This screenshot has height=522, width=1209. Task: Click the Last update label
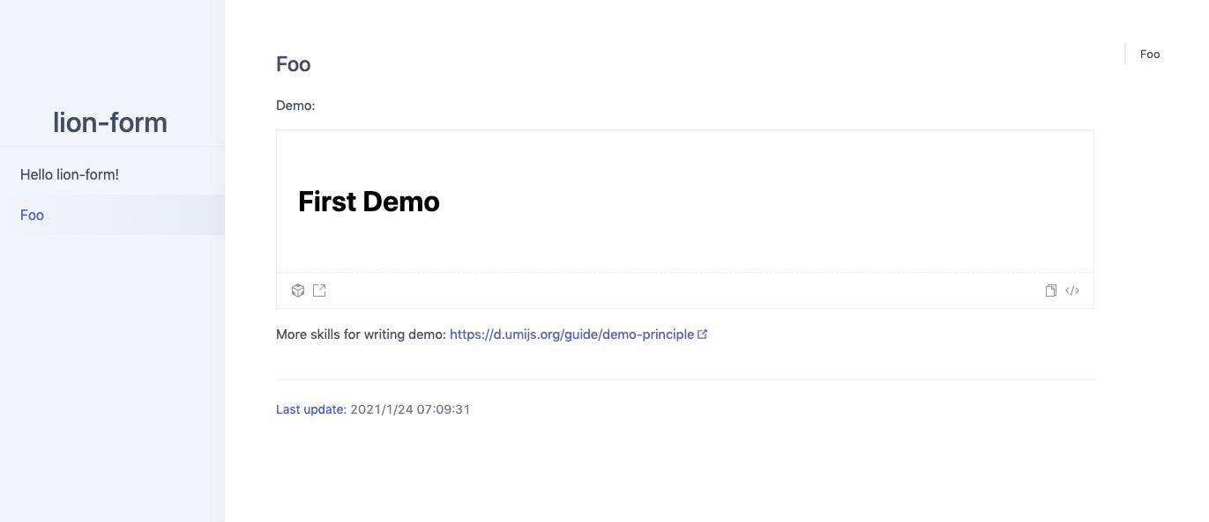310,409
